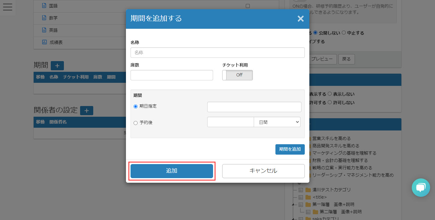Click the 湯川テストカテゴリ folder icon
Image resolution: width=435 pixels, height=220 pixels.
click(308, 190)
